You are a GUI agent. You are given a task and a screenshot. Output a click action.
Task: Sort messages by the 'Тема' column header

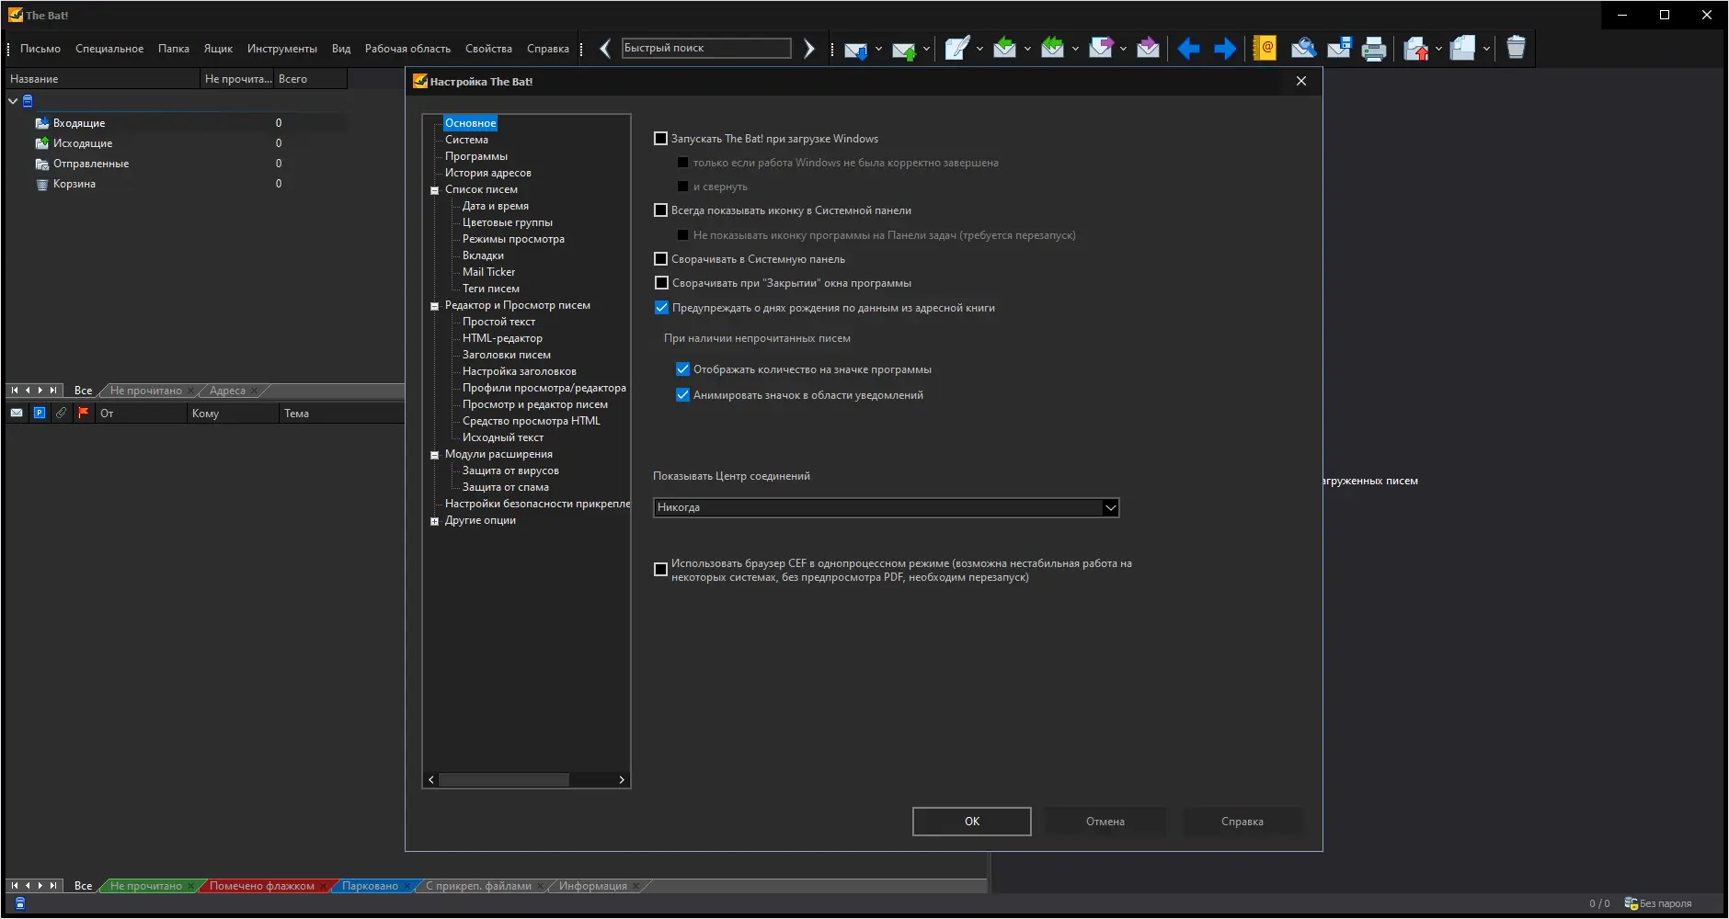[x=341, y=414]
